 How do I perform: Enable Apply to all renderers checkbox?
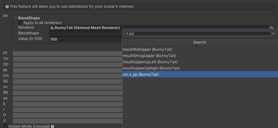[x=20, y=23]
